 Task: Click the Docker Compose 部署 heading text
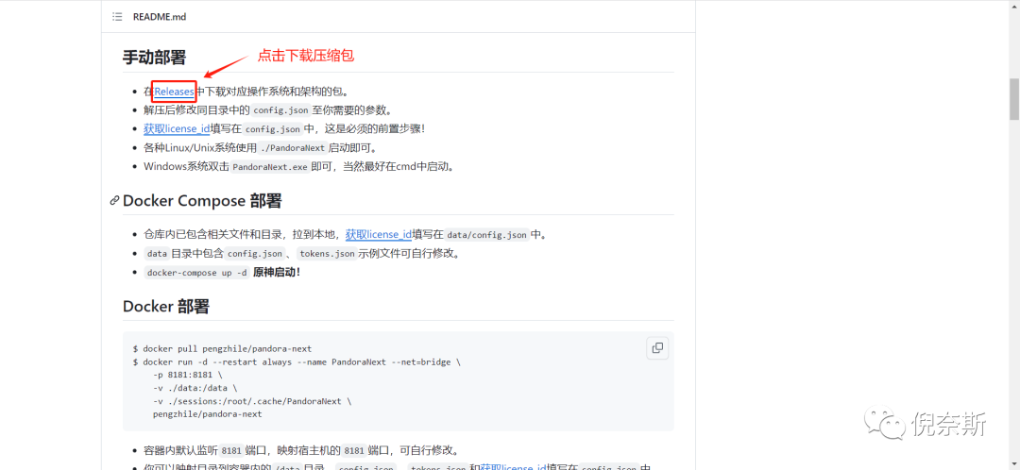tap(202, 201)
